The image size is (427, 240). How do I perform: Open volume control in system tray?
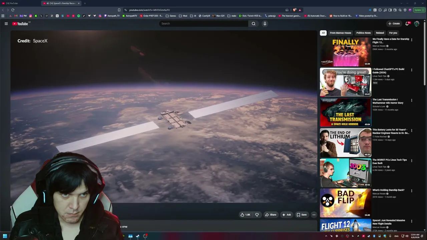tap(407, 236)
